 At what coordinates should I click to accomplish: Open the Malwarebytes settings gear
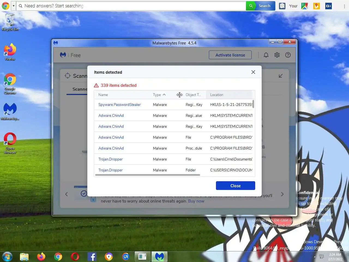click(x=277, y=55)
